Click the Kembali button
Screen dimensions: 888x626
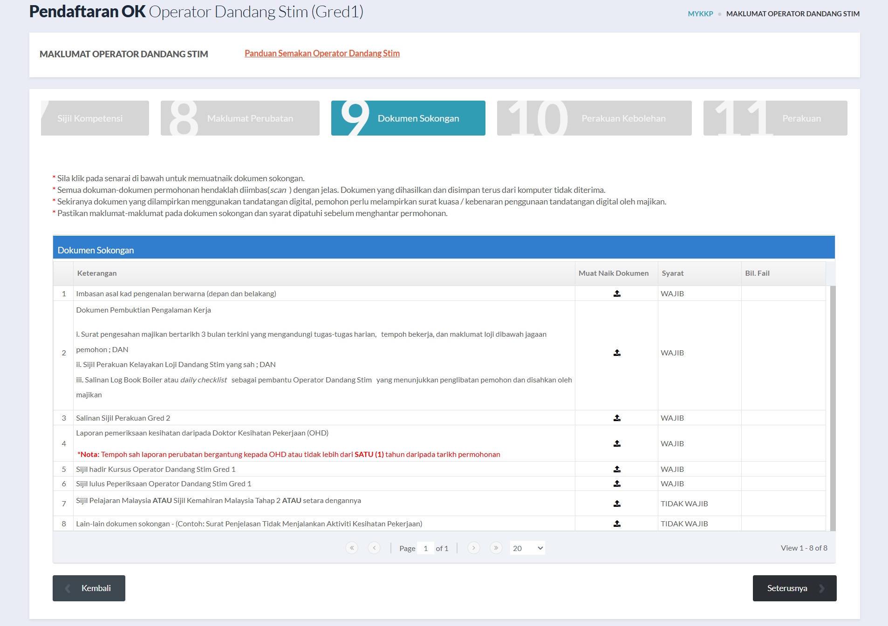89,588
